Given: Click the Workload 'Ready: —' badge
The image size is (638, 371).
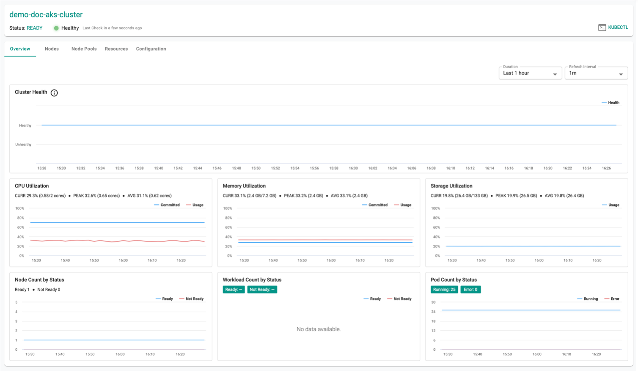Looking at the screenshot, I should point(234,290).
